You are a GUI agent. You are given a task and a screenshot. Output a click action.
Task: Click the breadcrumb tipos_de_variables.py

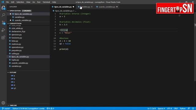64,11
